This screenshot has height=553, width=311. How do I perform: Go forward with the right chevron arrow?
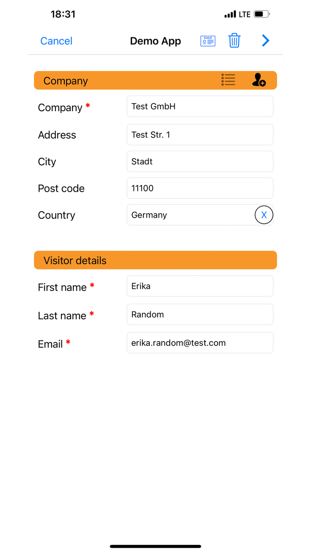(265, 41)
